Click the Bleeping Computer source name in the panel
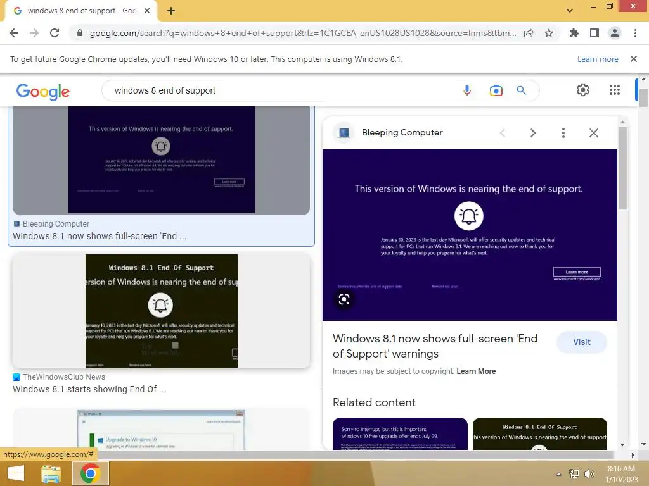Viewport: 649px width, 486px height. 402,133
